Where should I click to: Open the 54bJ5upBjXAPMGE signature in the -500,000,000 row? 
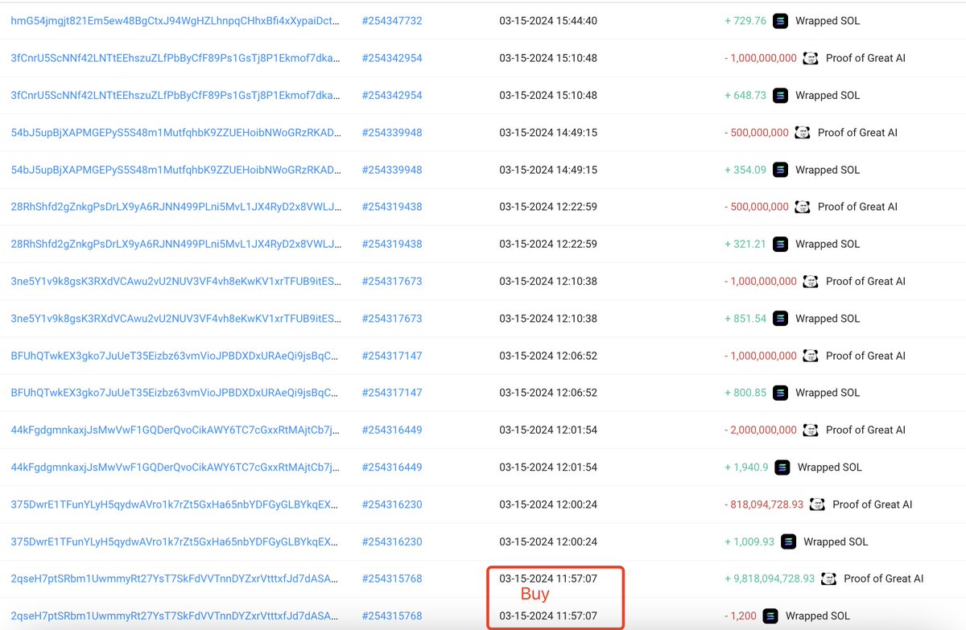(x=175, y=132)
